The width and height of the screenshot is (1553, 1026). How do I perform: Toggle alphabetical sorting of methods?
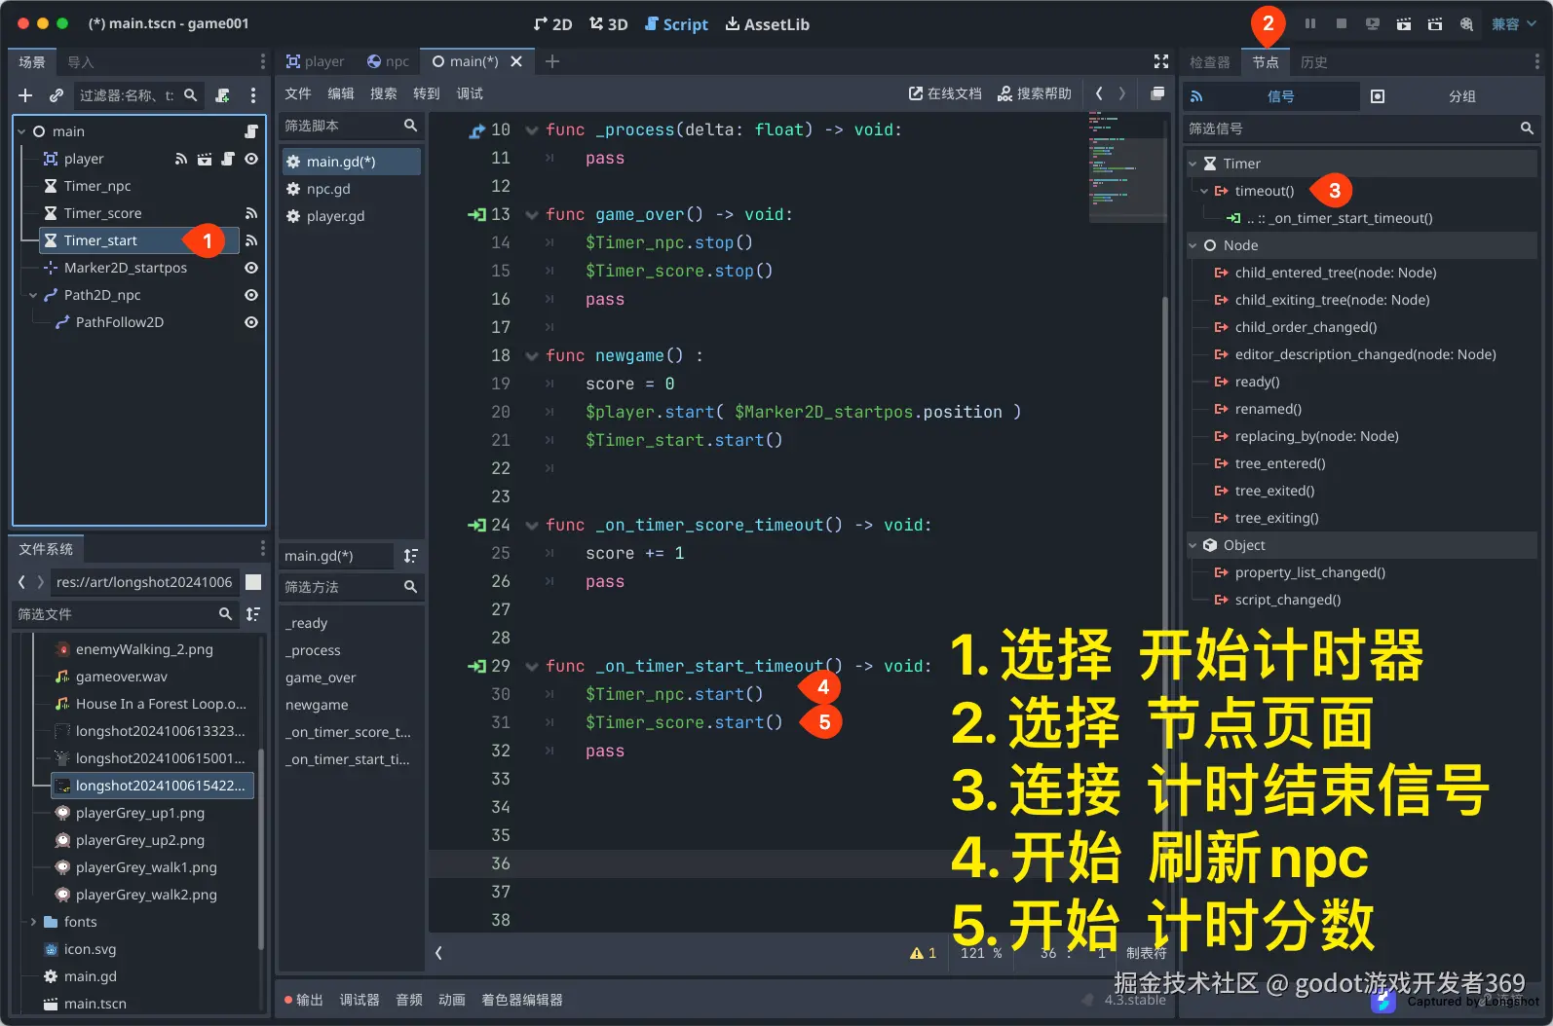click(411, 556)
